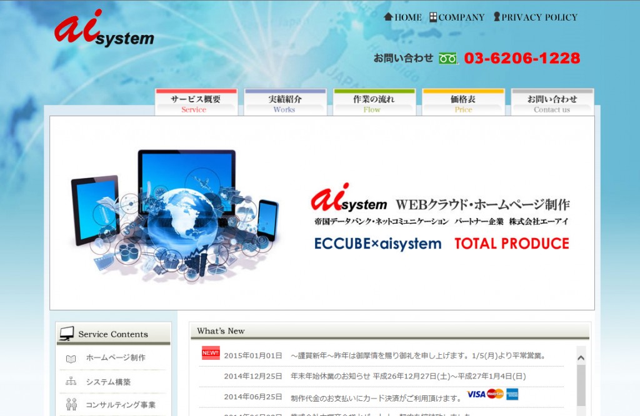Screen dimensions: 640x416
Task: Open the COMPANY link
Action: (x=457, y=17)
